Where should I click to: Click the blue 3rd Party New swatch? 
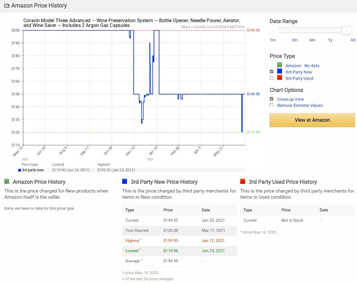[x=280, y=71]
